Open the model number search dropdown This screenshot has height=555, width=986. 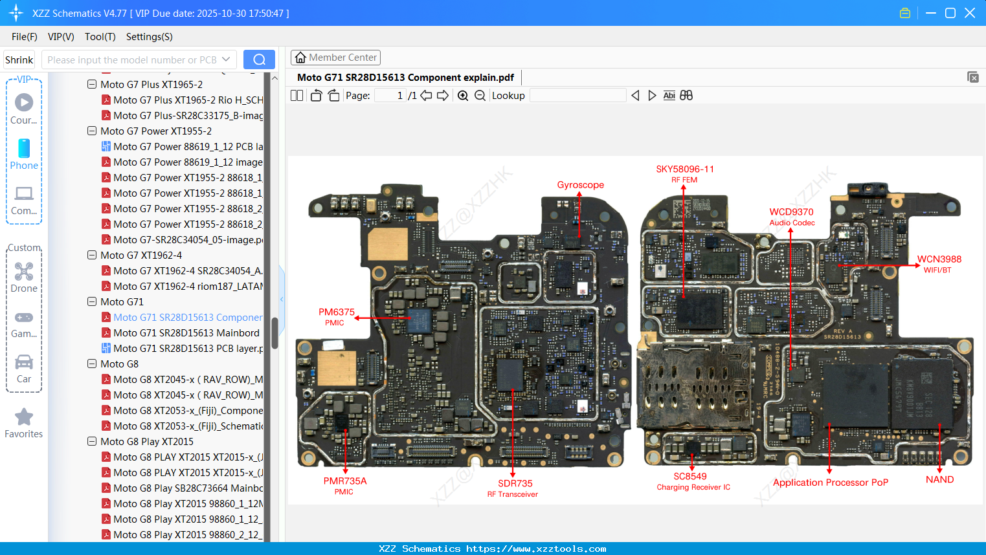225,59
